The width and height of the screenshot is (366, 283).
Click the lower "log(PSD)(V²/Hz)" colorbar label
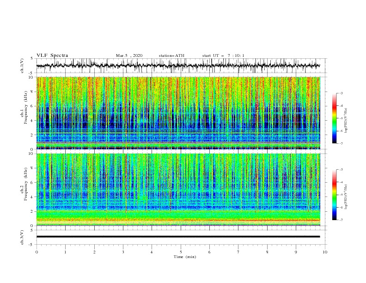pyautogui.click(x=346, y=197)
